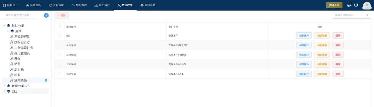Open the 数据集成 top menu
The height and width of the screenshot is (107, 374).
[79, 5]
